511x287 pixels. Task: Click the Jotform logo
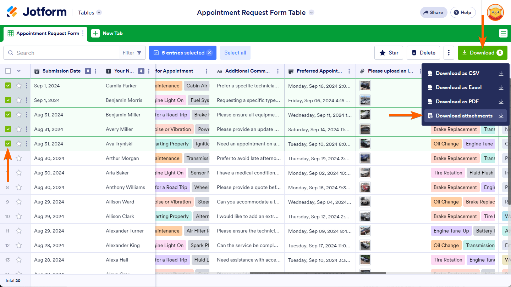37,12
